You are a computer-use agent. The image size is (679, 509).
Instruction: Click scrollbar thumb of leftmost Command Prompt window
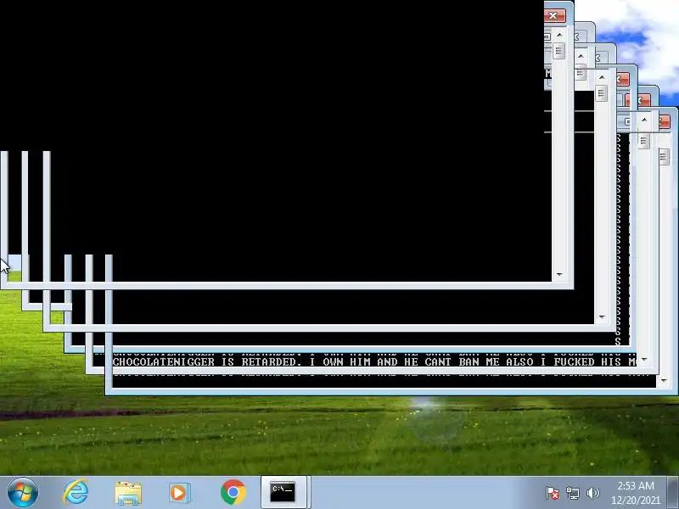[559, 51]
